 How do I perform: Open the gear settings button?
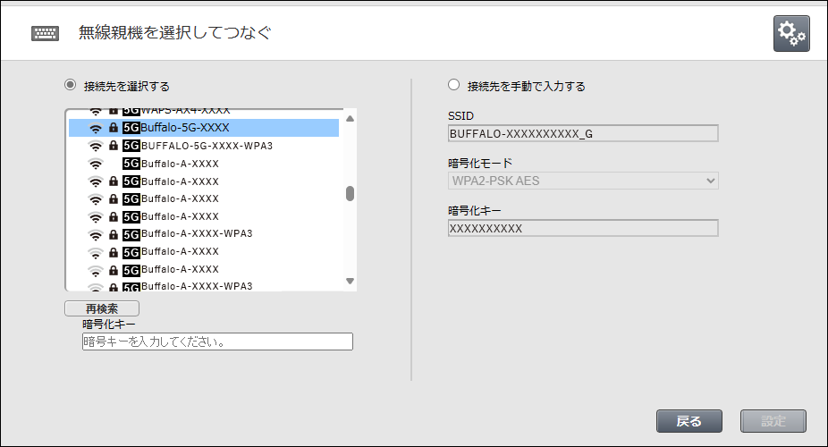tap(791, 33)
